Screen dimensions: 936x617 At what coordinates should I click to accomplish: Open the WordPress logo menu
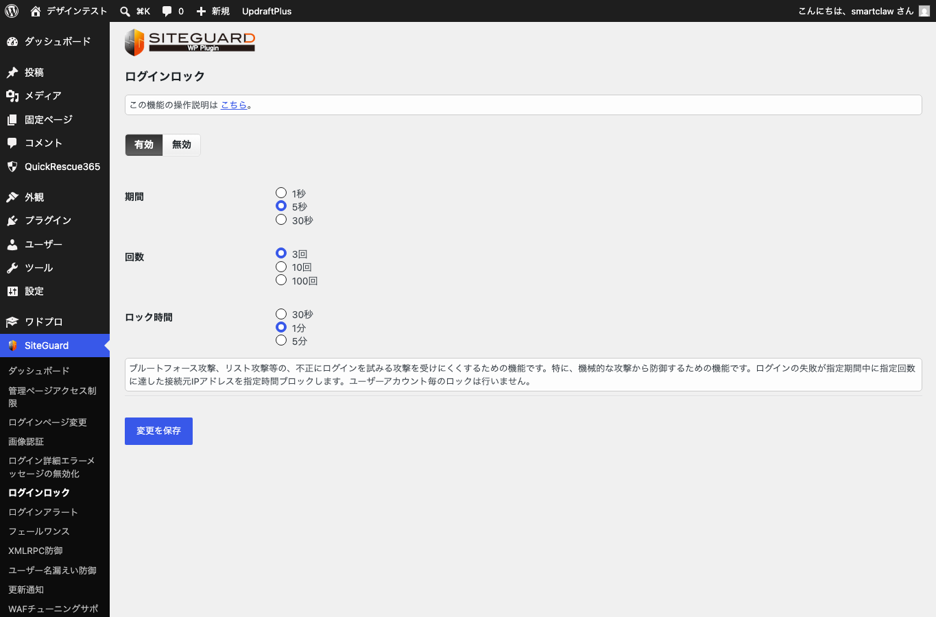pos(12,11)
